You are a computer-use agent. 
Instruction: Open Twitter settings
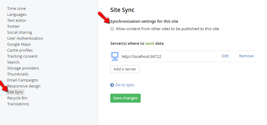tap(13, 27)
